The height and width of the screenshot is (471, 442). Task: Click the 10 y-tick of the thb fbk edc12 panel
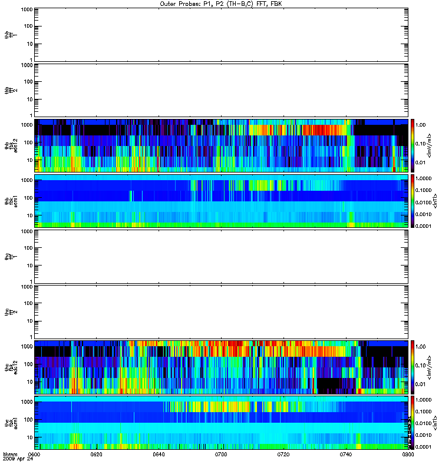(x=30, y=160)
